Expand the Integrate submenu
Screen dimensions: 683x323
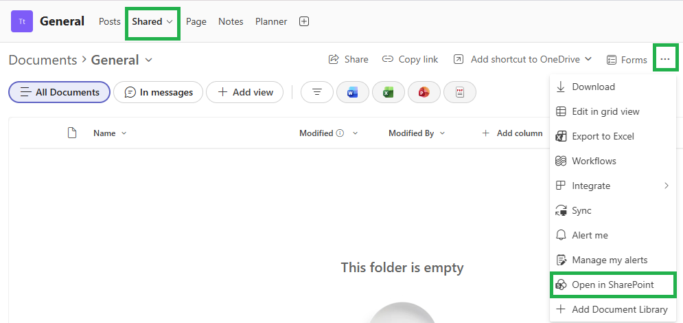pos(613,186)
